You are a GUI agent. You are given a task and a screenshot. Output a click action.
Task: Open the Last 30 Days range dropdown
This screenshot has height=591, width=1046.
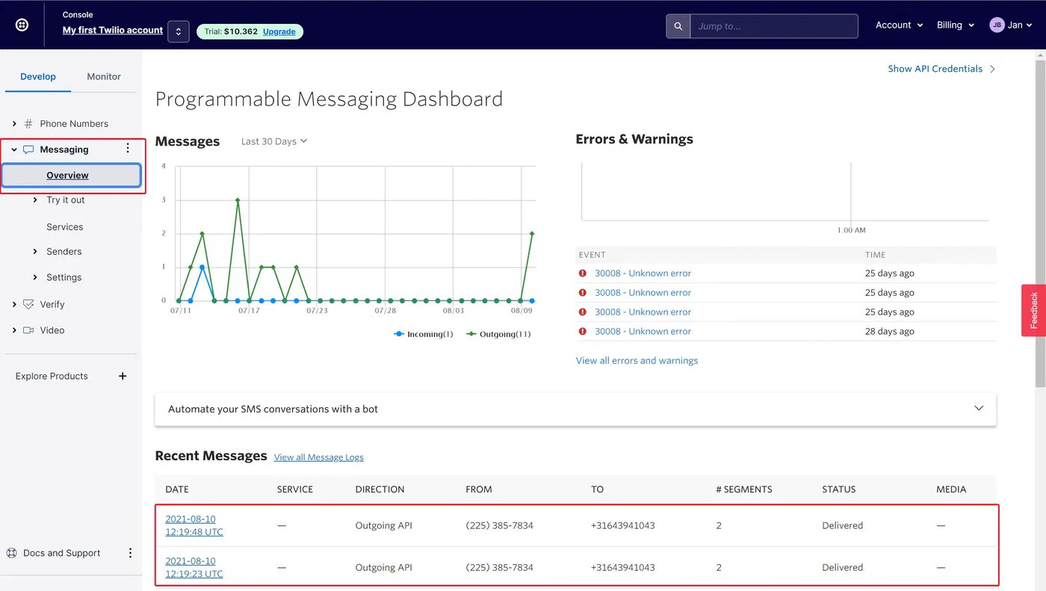274,141
